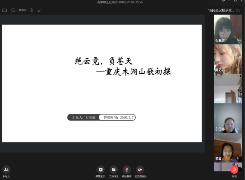The image size is (245, 180).
Task: Start screen sharing (屏幕演示)
Action: [100, 170]
